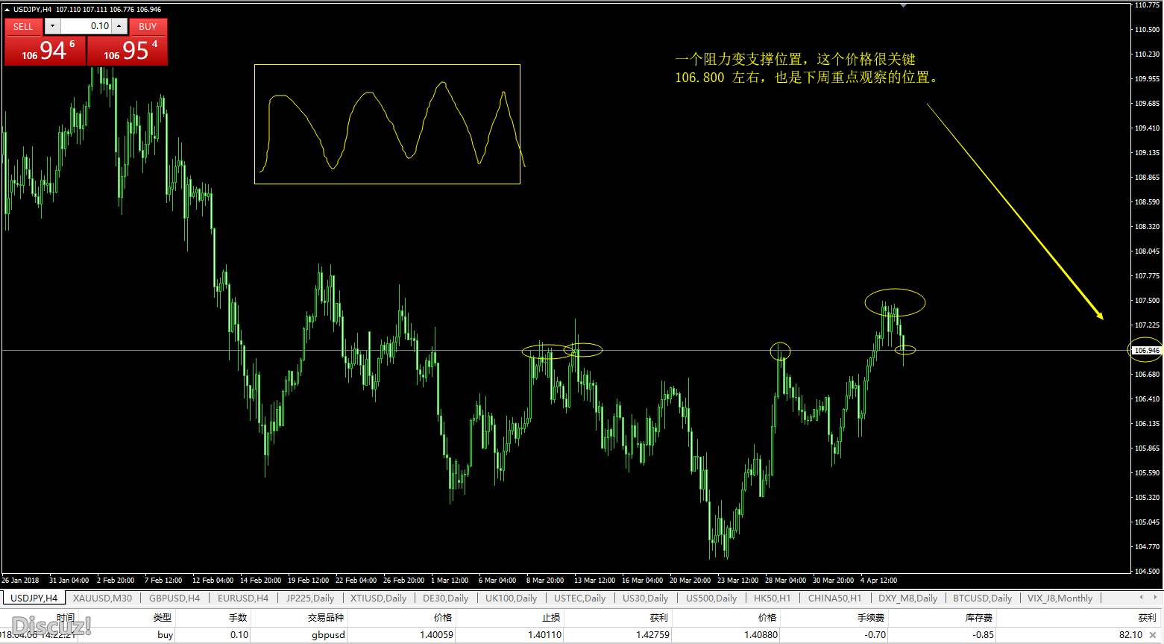Close the gbpusd order with the X
This screenshot has width=1164, height=644.
(1153, 635)
